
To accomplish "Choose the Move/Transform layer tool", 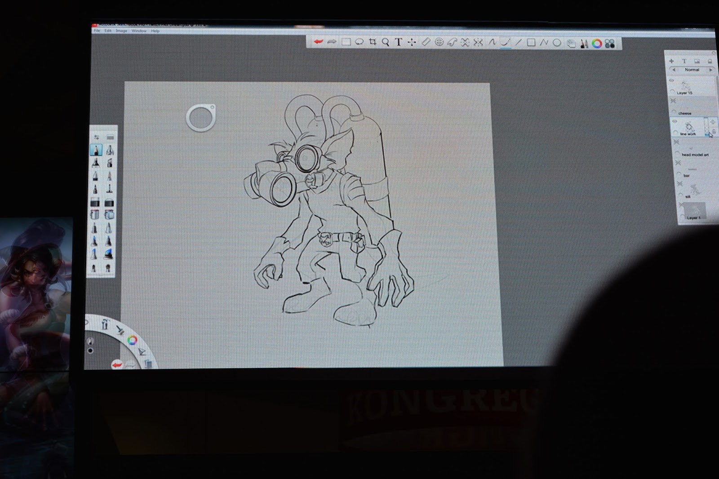I will [x=412, y=42].
